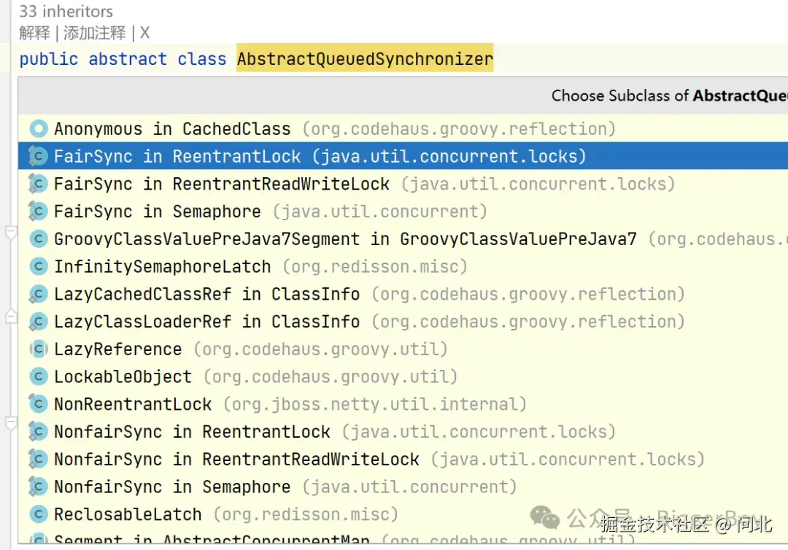Click the Anonymous in CachedClass icon
Screen dimensions: 788x550
pyautogui.click(x=38, y=128)
